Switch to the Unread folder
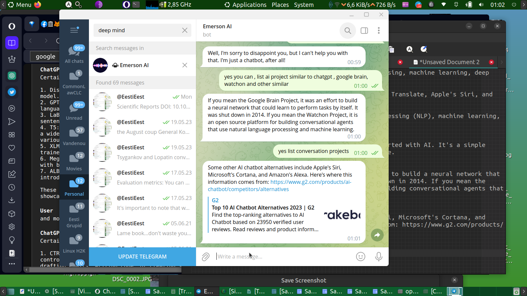This screenshot has width=527, height=296. coord(74,111)
